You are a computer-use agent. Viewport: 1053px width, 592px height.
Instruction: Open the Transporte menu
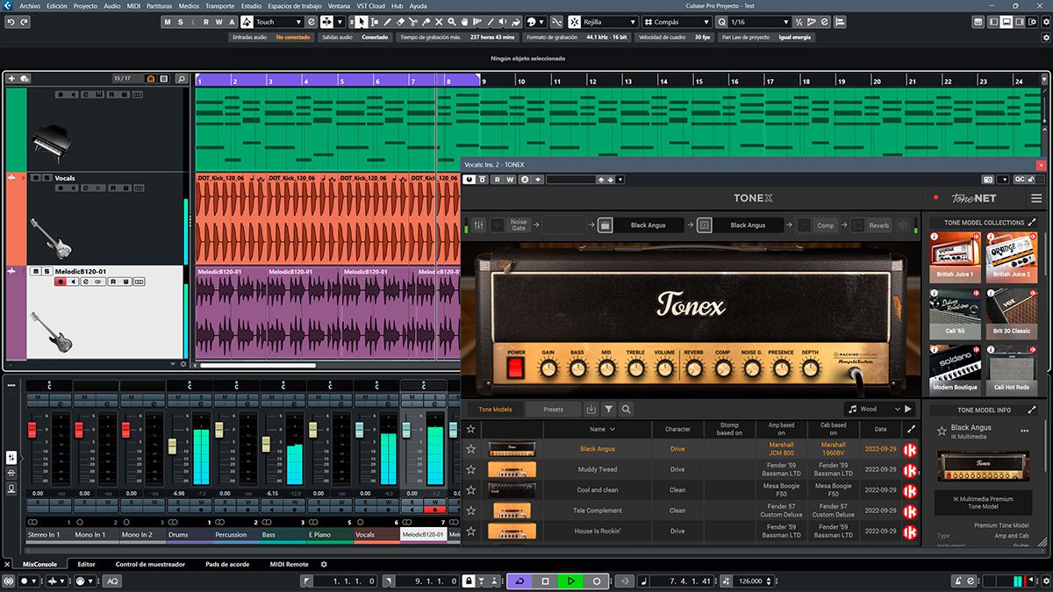(219, 5)
